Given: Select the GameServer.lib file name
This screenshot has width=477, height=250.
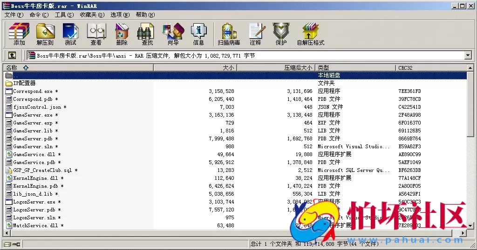Looking at the screenshot, I should click(x=33, y=131).
